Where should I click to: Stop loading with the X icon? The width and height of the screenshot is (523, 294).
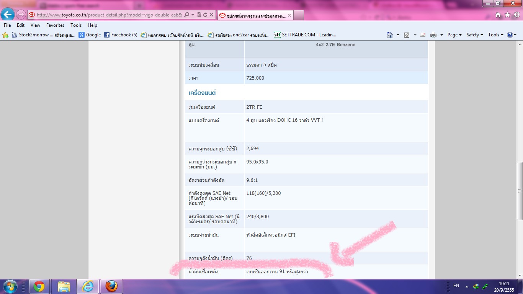211,15
